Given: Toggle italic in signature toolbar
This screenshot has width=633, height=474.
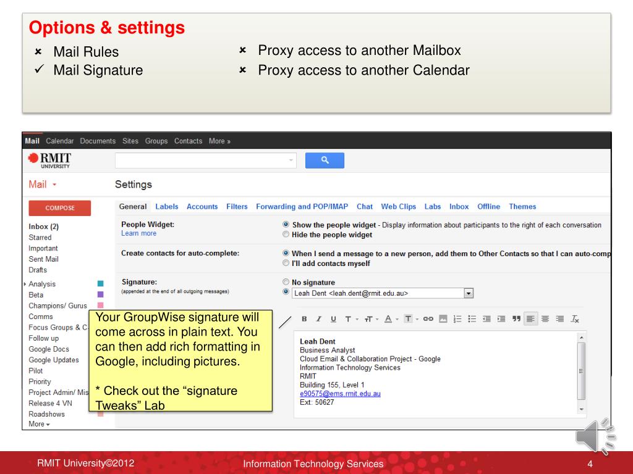Looking at the screenshot, I should tap(318, 319).
